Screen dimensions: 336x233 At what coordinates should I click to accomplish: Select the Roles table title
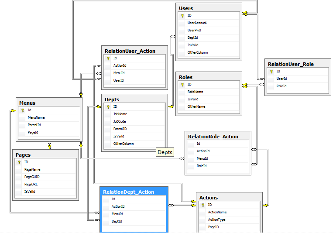[185, 77]
